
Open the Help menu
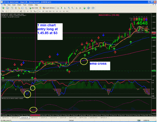pos(36,5)
